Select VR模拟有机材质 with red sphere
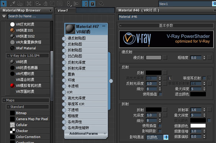 tap(28, 86)
